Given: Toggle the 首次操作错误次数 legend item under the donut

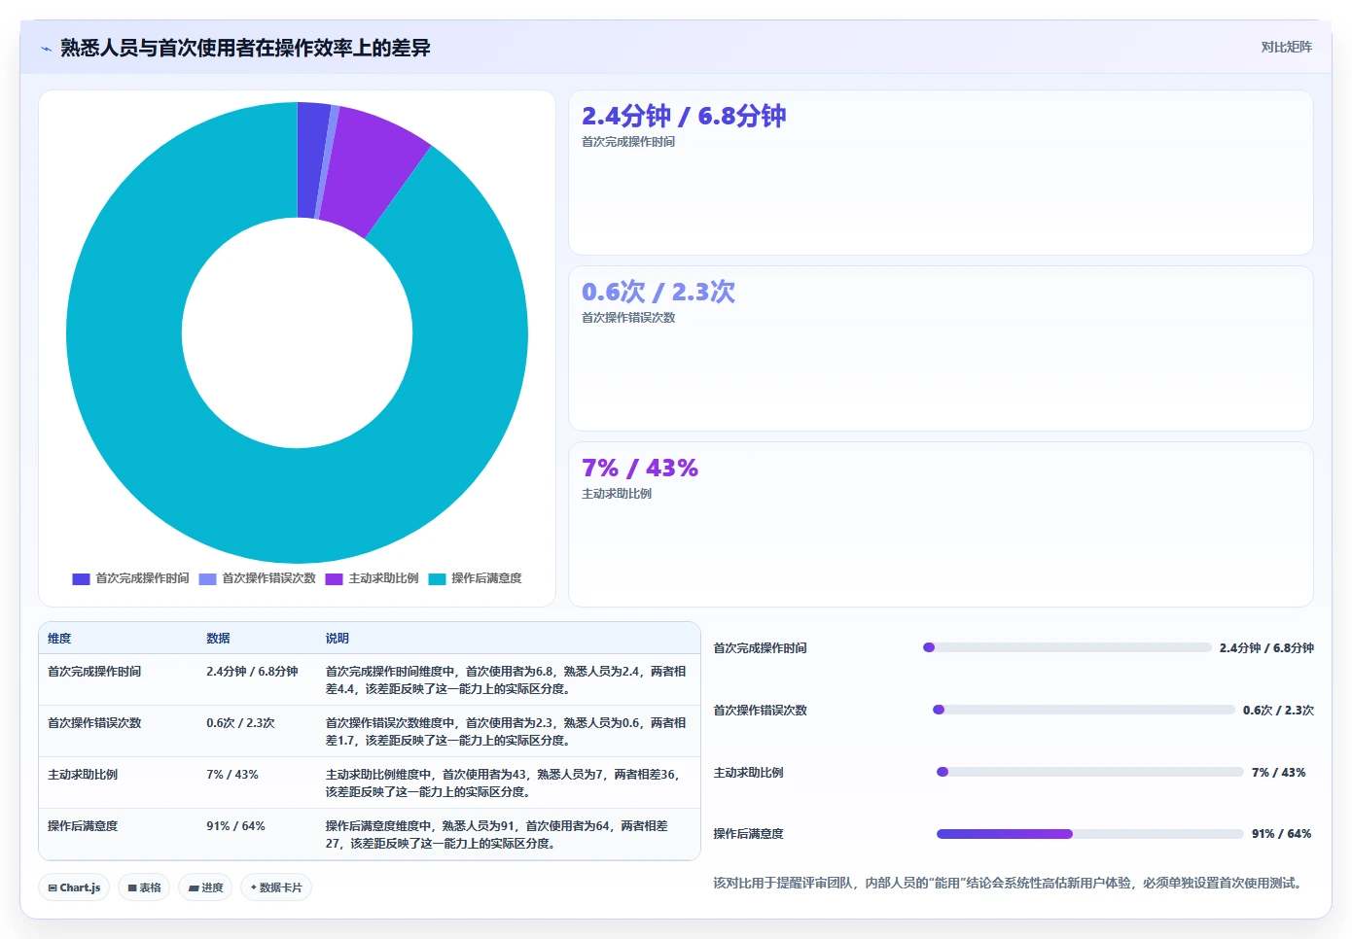Looking at the screenshot, I should [258, 578].
